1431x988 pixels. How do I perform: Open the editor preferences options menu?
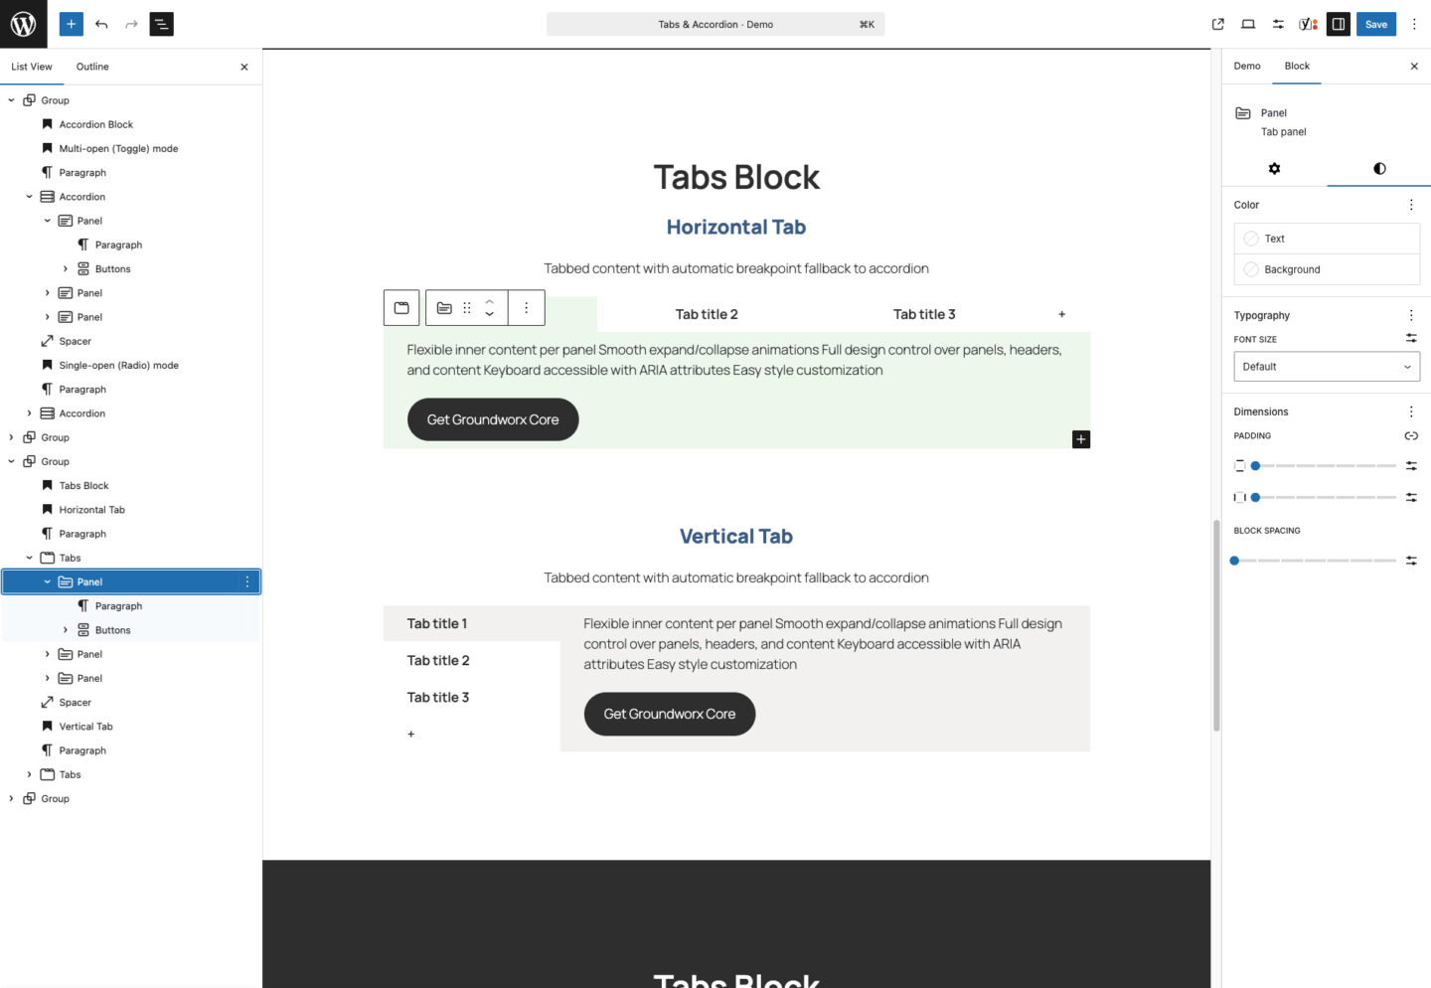click(1414, 24)
